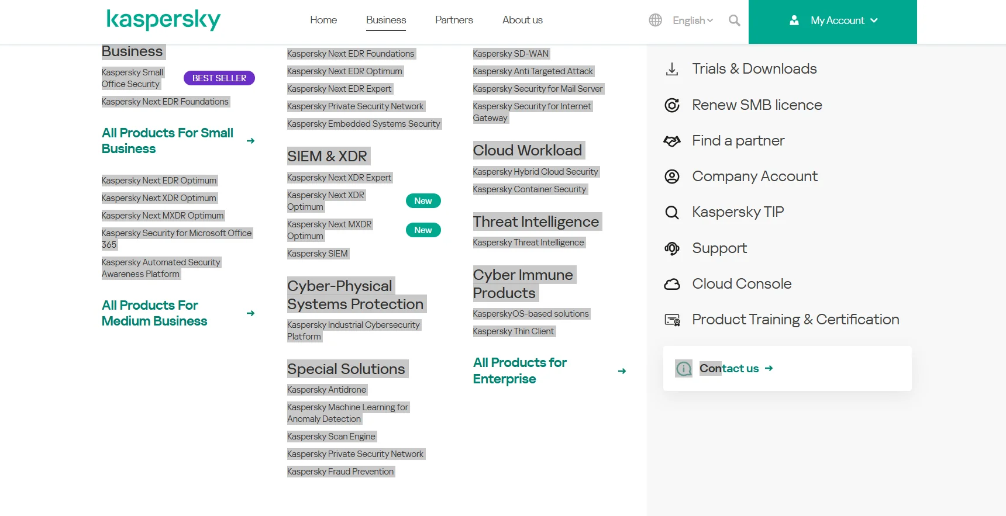The image size is (1006, 516).
Task: Click the Kaspersky logo
Action: 163,19
